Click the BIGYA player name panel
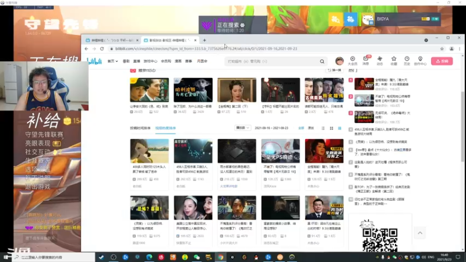466x262 pixels. [x=401, y=19]
